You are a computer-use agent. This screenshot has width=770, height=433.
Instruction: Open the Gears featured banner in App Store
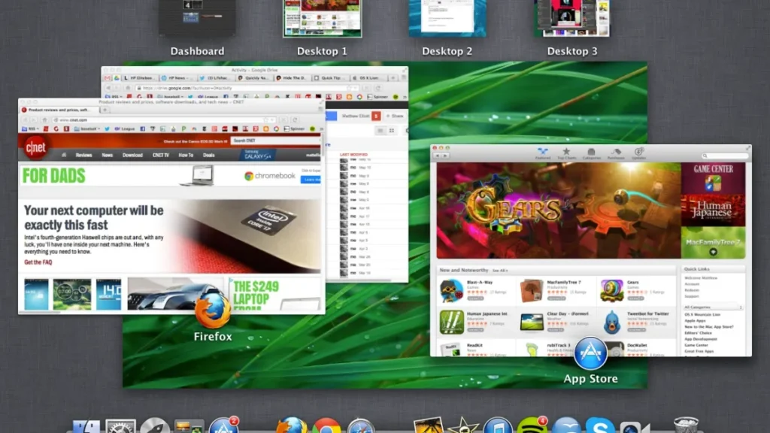point(559,210)
